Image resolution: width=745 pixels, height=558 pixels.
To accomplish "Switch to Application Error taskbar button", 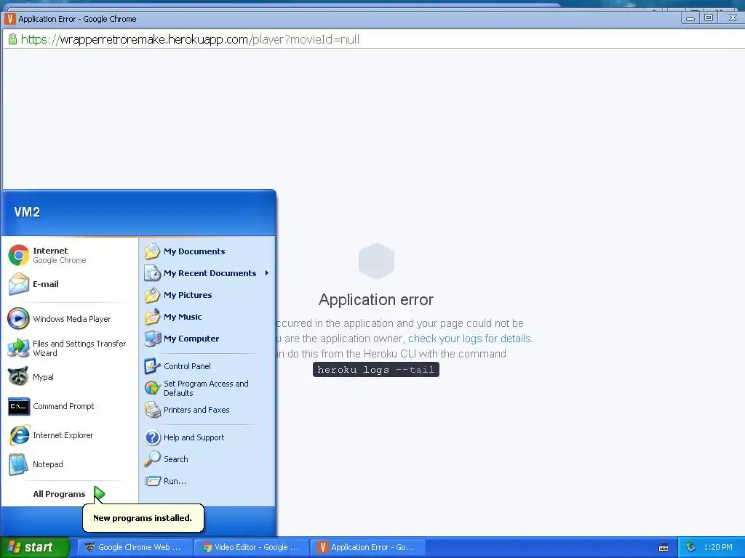I will pos(368,547).
